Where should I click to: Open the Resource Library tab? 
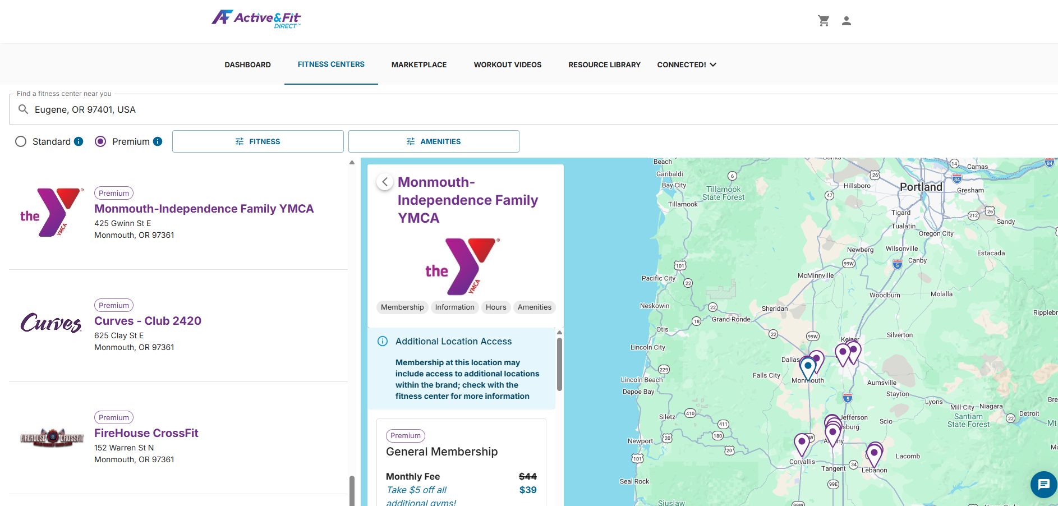click(x=604, y=65)
